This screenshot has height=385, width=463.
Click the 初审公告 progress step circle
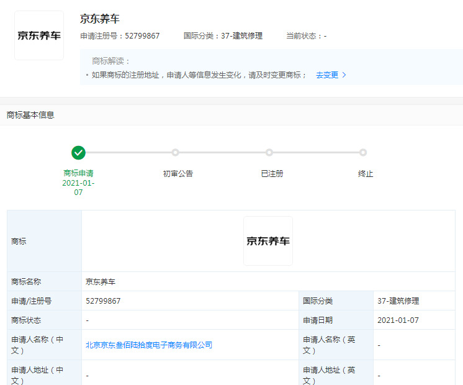[x=176, y=153]
